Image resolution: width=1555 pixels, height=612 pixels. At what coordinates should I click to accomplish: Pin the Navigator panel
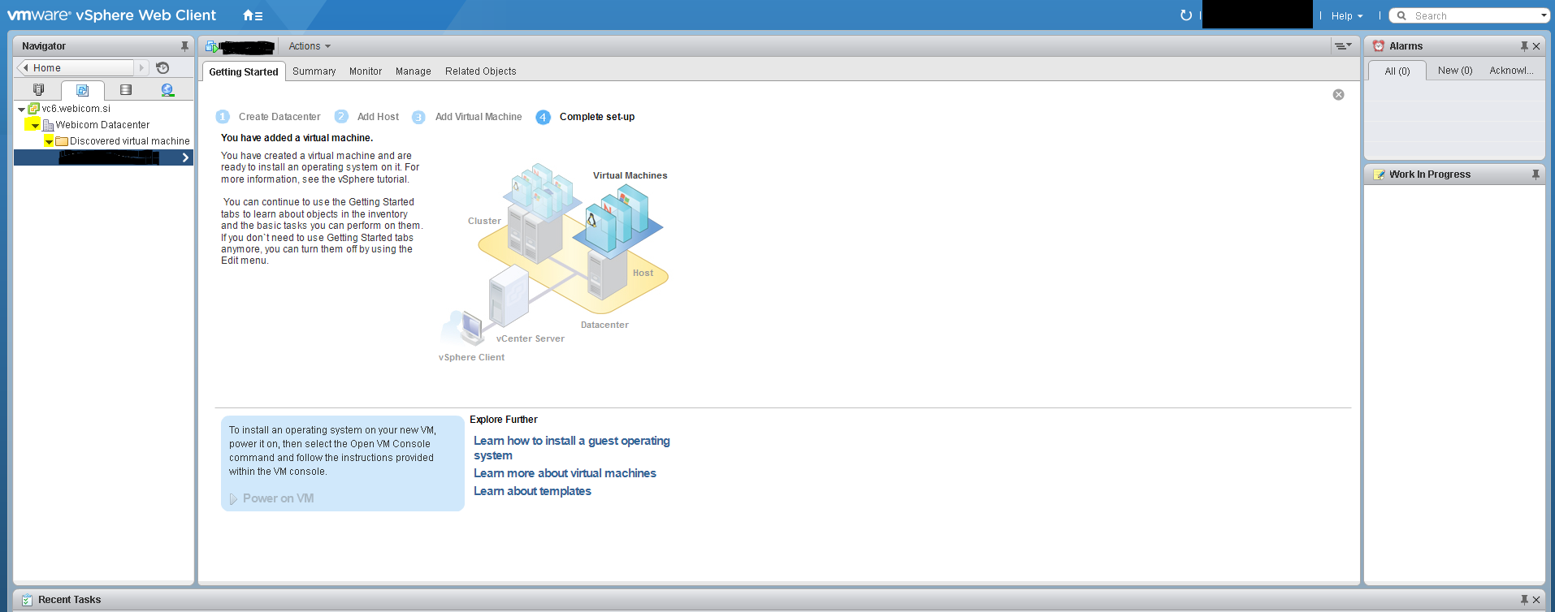184,46
